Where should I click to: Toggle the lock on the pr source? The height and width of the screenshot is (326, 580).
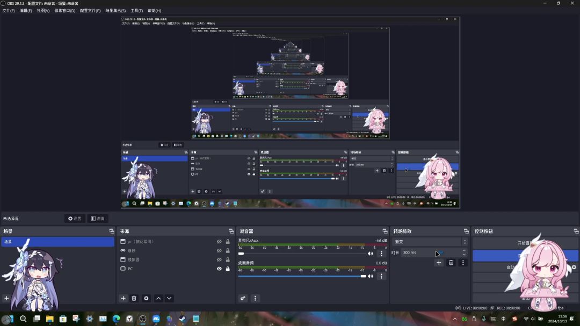[228, 241]
